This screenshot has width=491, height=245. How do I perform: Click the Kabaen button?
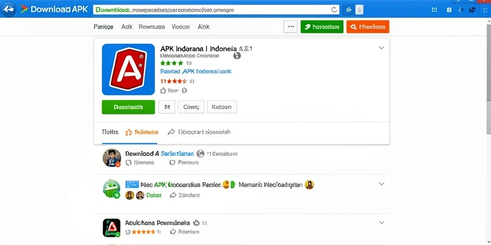pos(222,107)
